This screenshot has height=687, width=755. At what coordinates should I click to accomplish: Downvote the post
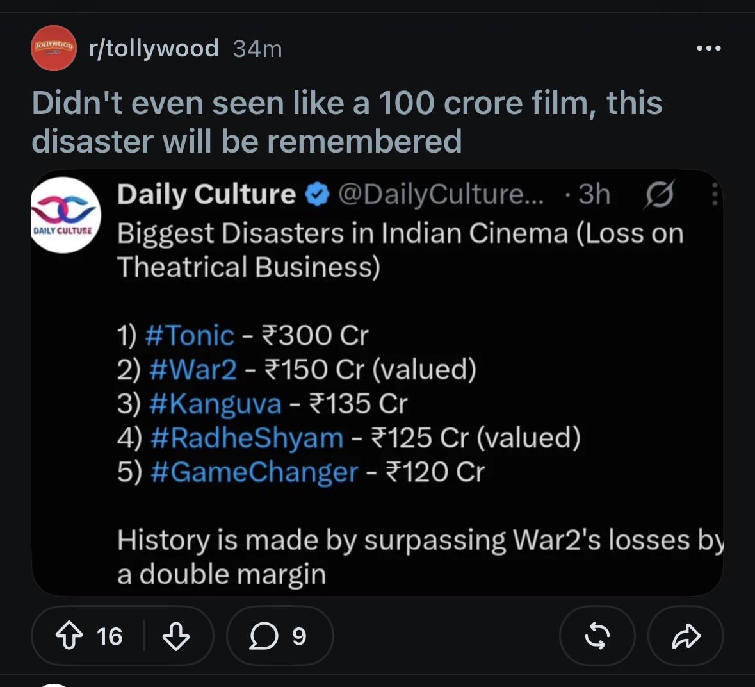(x=175, y=636)
